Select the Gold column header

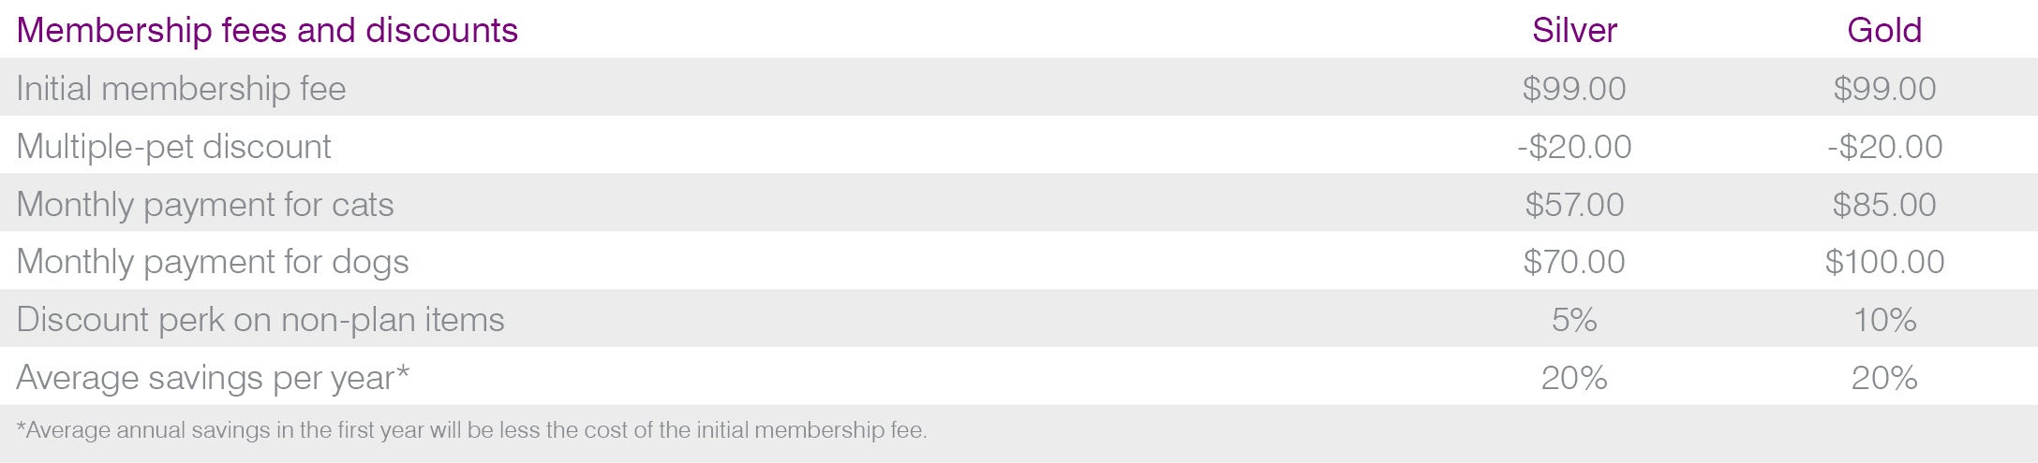click(1884, 31)
